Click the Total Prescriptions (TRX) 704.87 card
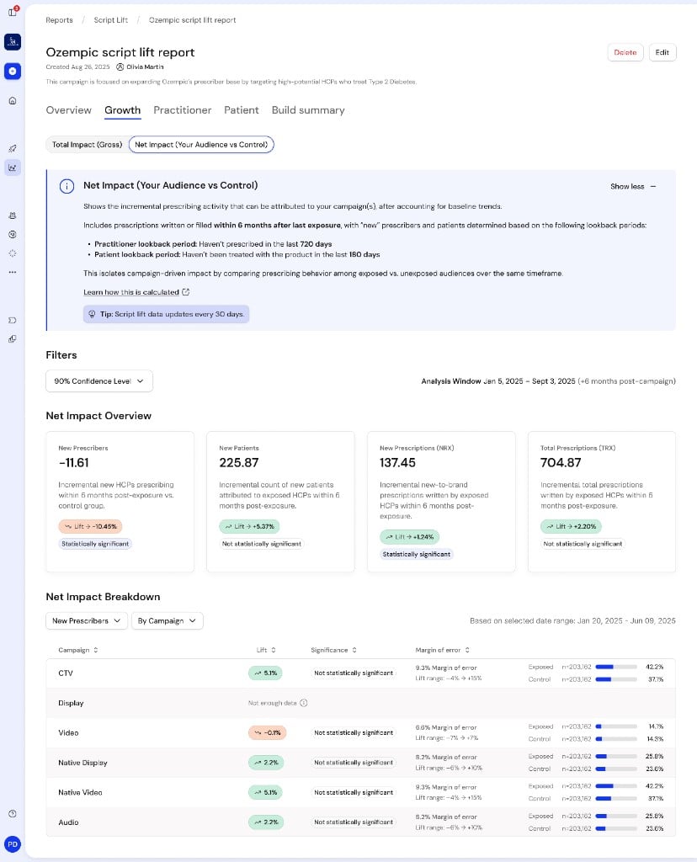The height and width of the screenshot is (862, 697). (602, 502)
